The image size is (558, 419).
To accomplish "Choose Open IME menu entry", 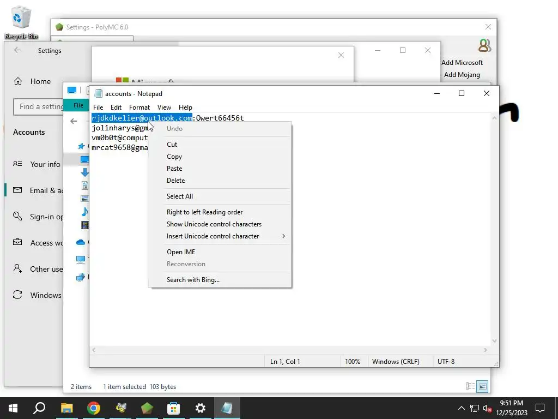I will [x=181, y=252].
